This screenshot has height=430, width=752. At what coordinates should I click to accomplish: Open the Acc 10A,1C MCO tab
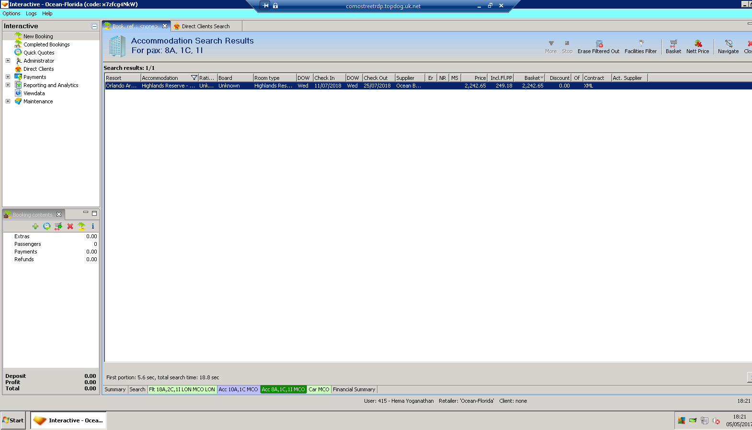238,389
